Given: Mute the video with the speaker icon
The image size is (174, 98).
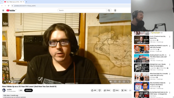Looking at the screenshot, I should pyautogui.click(x=10, y=82).
